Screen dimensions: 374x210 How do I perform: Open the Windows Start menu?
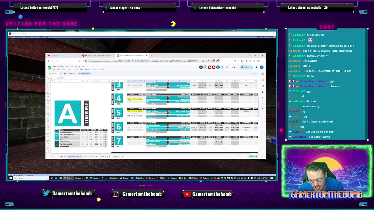click(x=11, y=178)
